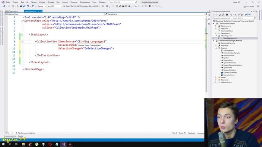Open the Проект menu
The image size is (262, 147).
click(x=34, y=2)
